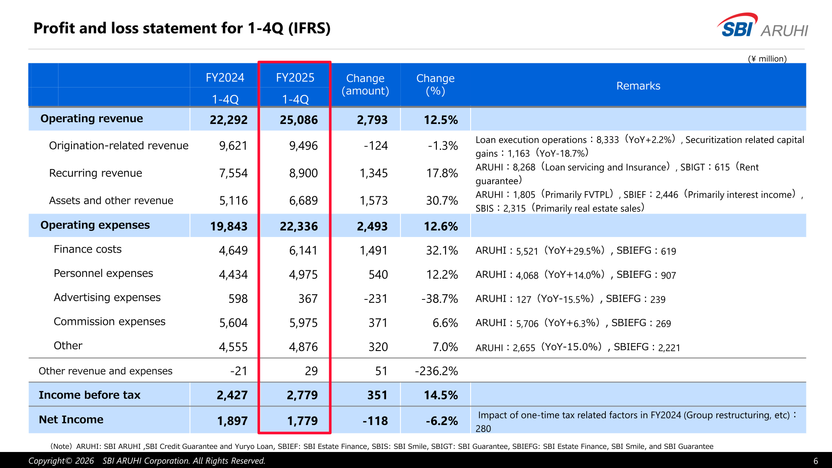
Task: Select the 'Origination-related revenue' label
Action: tap(119, 146)
